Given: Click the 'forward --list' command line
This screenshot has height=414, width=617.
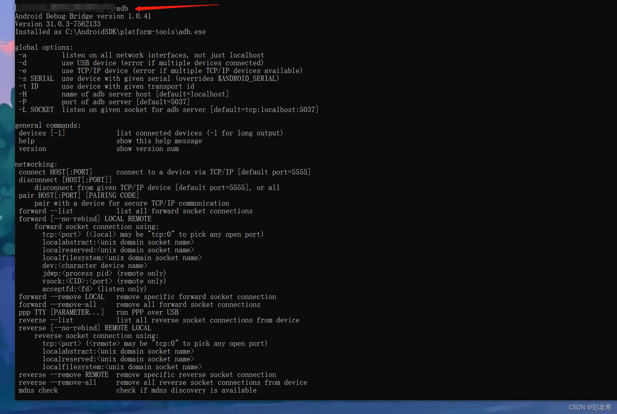Looking at the screenshot, I should 135,211.
